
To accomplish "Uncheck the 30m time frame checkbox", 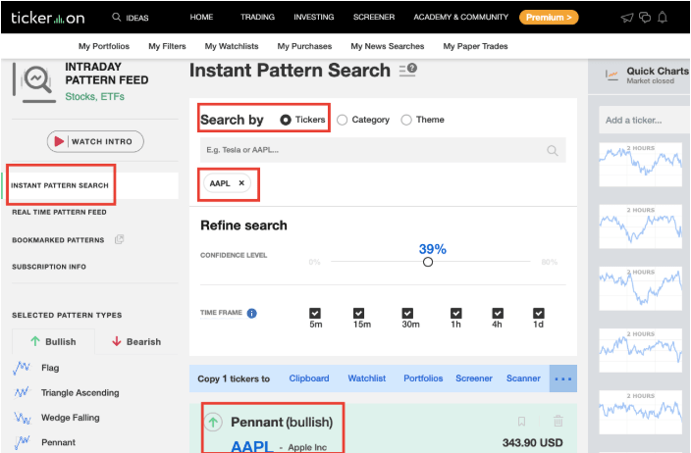I will pos(407,313).
